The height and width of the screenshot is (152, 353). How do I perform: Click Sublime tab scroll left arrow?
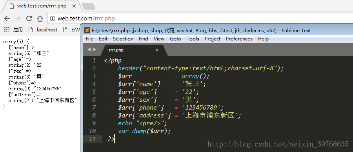pyautogui.click(x=89, y=49)
